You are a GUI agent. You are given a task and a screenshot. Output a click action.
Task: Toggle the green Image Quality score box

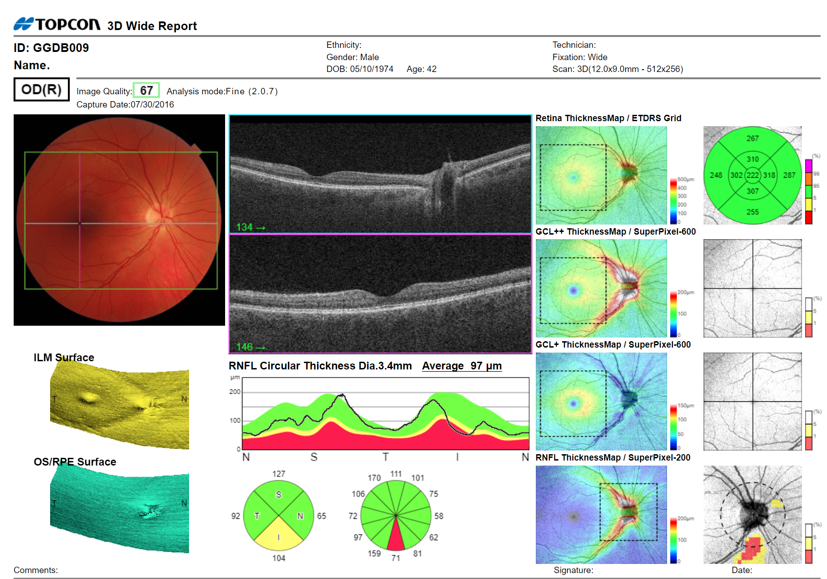point(146,90)
